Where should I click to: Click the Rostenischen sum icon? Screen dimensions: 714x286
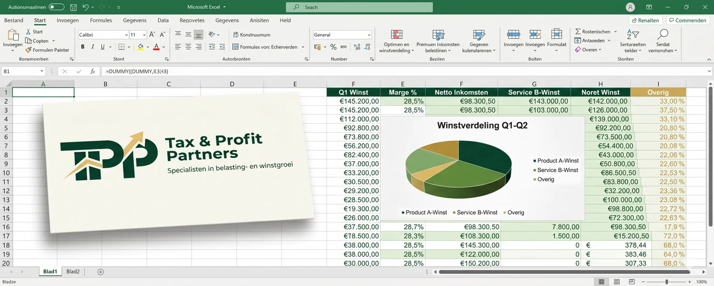coord(578,32)
